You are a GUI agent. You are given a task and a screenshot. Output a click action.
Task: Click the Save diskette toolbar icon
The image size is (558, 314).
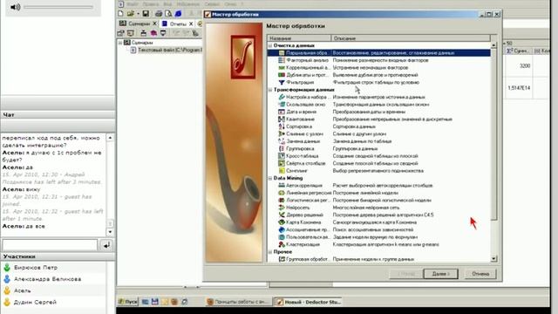coord(146,14)
